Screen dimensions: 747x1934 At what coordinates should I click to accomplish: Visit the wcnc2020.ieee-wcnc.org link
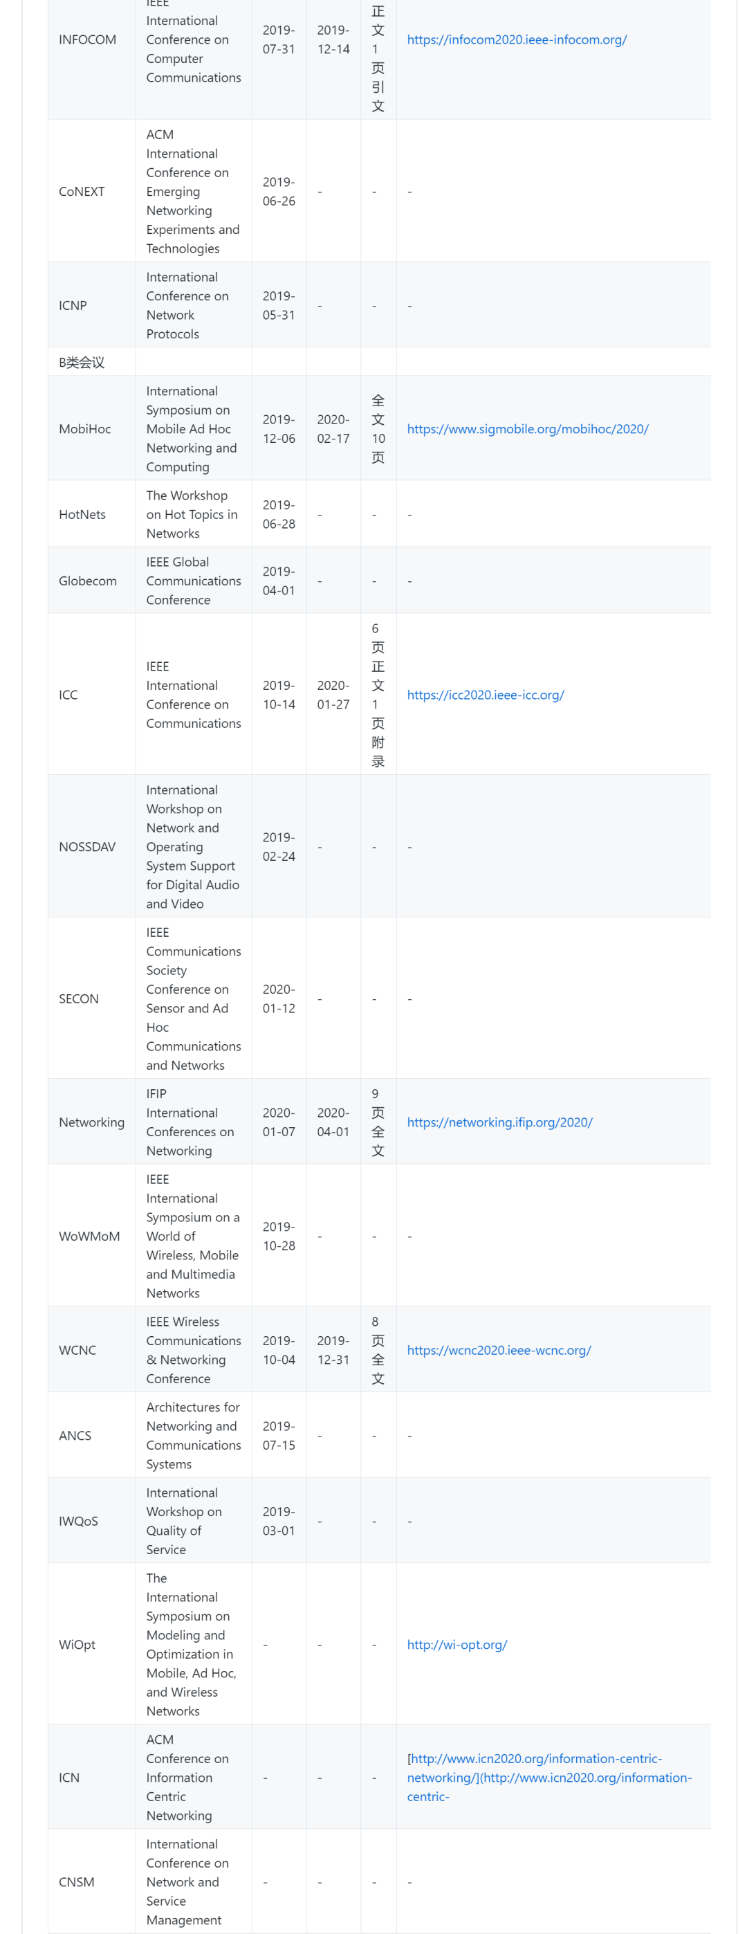499,1350
